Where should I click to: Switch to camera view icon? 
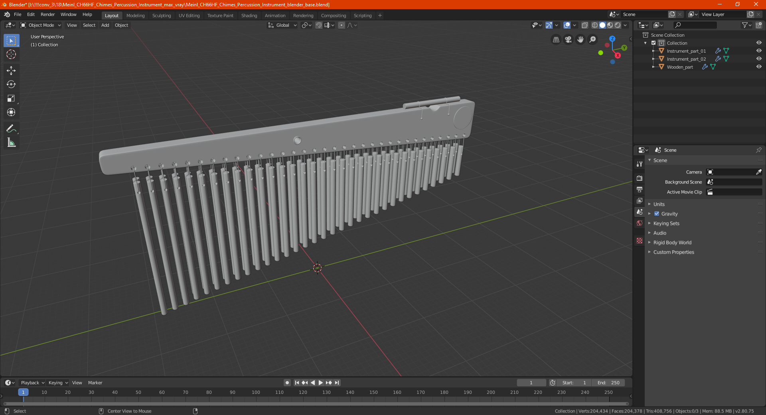click(x=568, y=40)
